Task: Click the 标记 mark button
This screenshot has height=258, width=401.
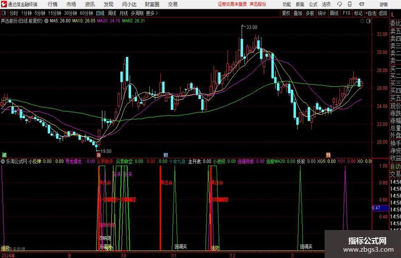Action: [358, 13]
